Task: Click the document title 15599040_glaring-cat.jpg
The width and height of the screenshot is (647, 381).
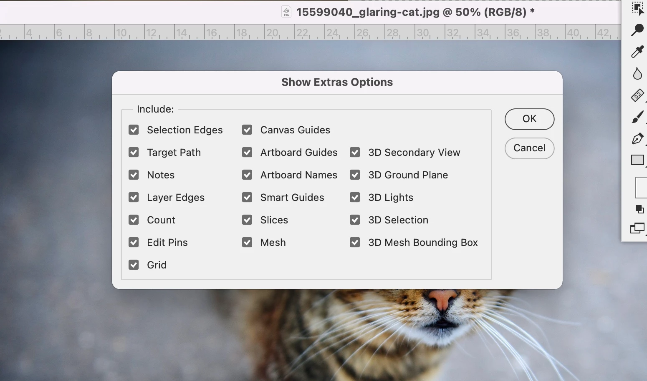Action: coord(415,12)
